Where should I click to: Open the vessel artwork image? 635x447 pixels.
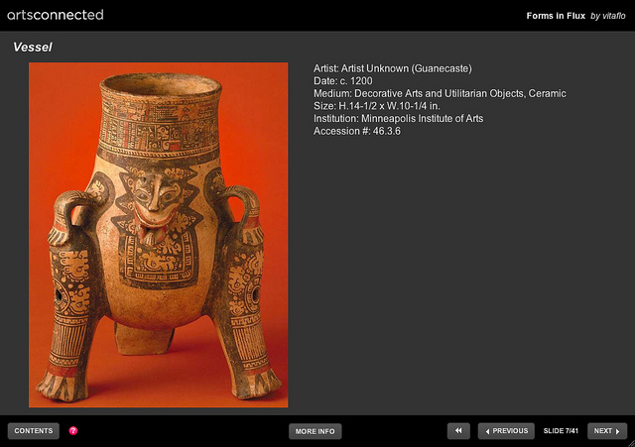click(x=159, y=235)
